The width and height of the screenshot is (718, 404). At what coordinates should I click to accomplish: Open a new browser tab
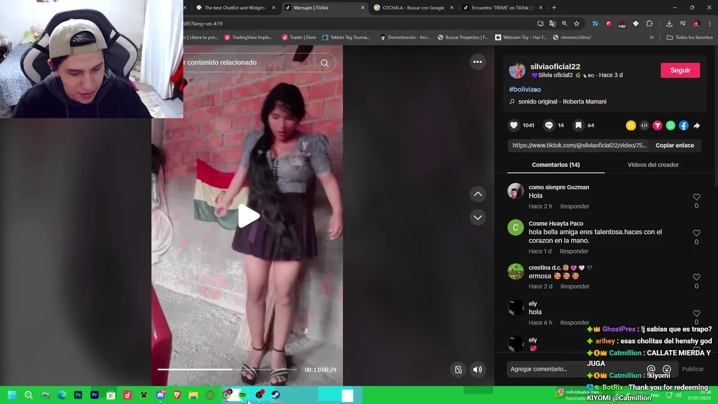pyautogui.click(x=554, y=8)
